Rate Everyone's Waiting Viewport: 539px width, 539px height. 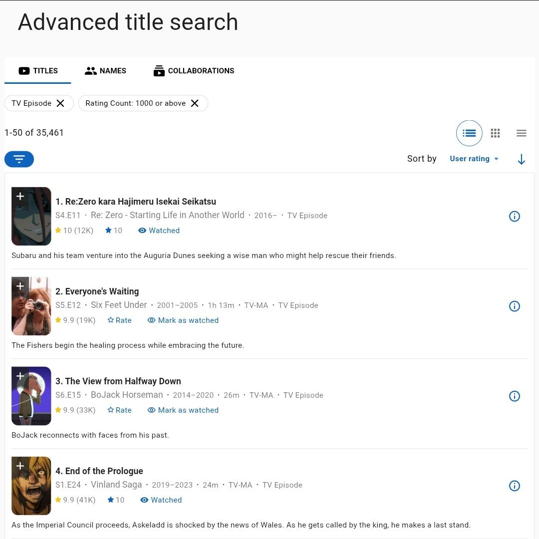click(x=120, y=320)
